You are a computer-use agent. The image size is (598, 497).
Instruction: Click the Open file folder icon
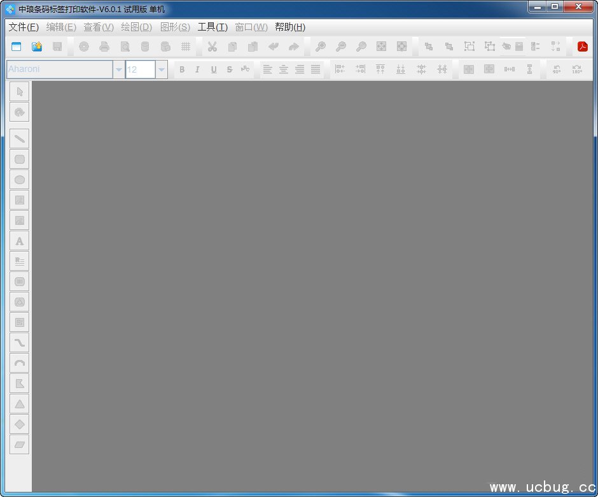pyautogui.click(x=37, y=47)
